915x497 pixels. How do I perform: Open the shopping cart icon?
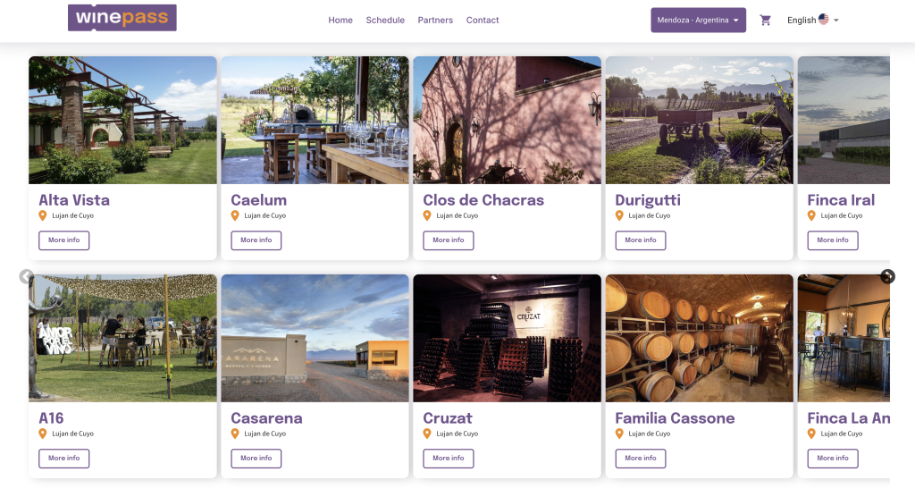[x=765, y=20]
